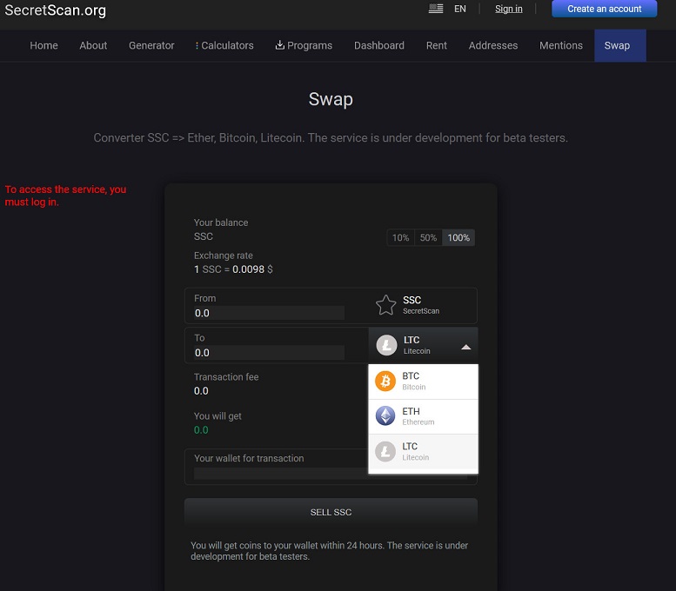
Task: Open the EN language selector
Action: (459, 9)
